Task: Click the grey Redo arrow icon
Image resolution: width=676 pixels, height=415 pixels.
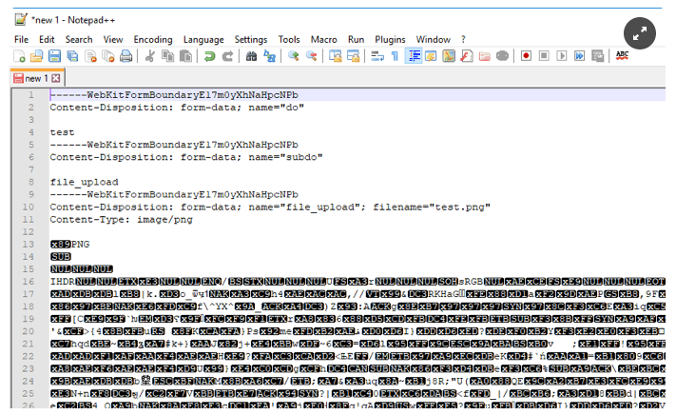Action: 227,56
